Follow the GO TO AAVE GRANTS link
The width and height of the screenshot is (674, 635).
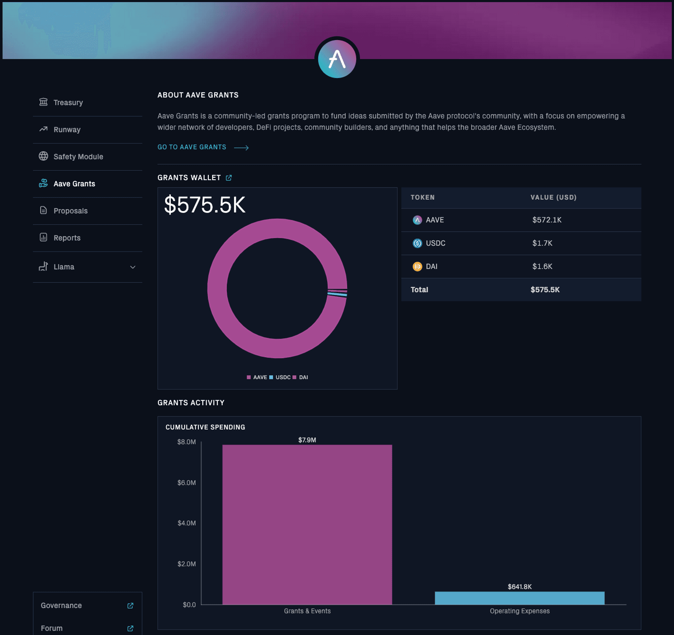tap(192, 147)
